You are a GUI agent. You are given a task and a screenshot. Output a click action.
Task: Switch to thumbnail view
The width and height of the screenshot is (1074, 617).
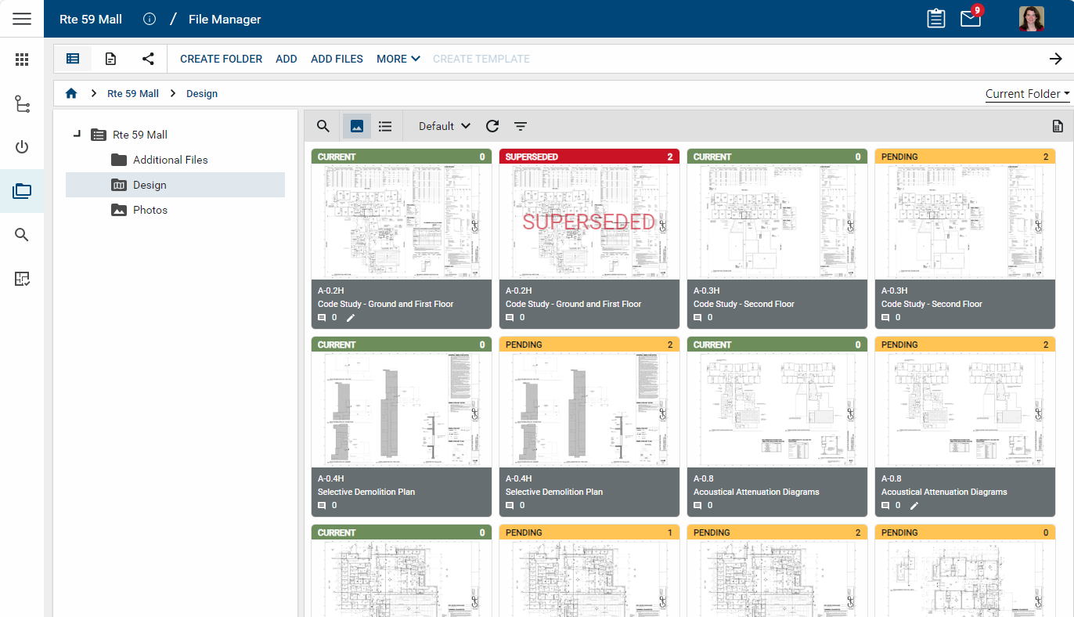(x=357, y=126)
